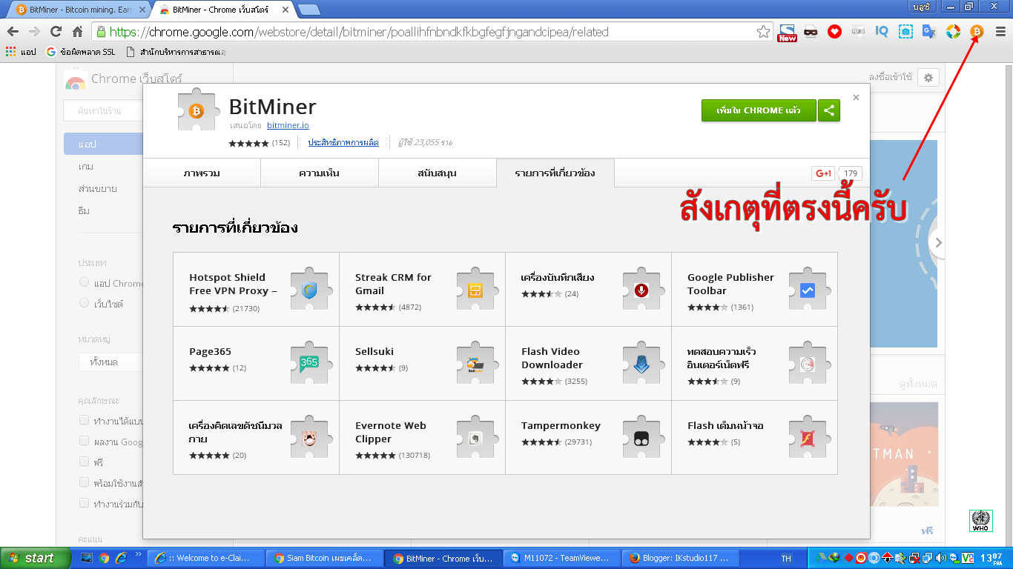Switch to the ภาพรวม tab
The width and height of the screenshot is (1013, 569).
(202, 173)
